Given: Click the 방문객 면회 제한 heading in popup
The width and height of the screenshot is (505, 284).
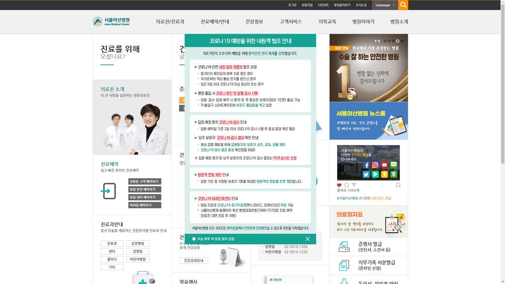Looking at the screenshot, I should point(209,175).
